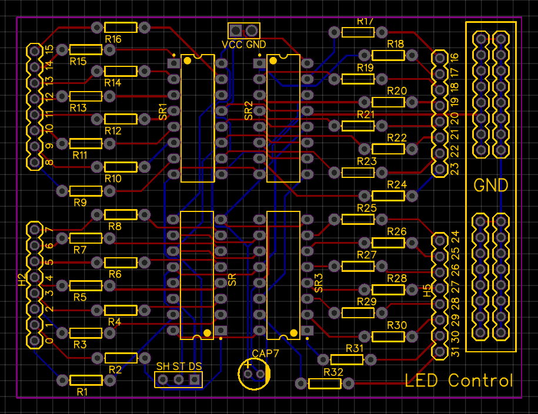Select the R5 resistor body
This screenshot has height=414, width=538.
[x=86, y=285]
